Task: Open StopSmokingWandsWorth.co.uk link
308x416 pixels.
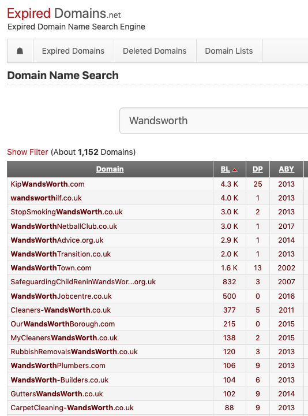Action: point(66,212)
